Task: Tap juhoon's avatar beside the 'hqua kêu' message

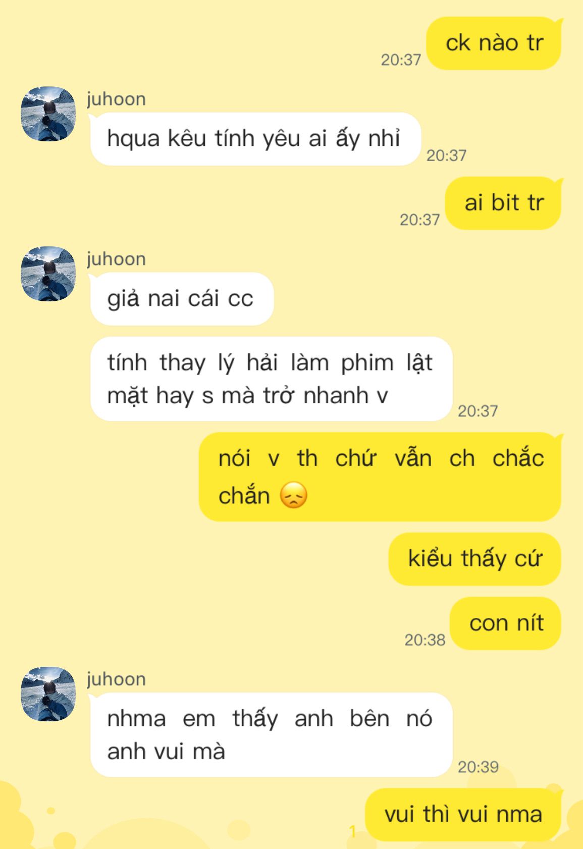Action: tap(48, 114)
